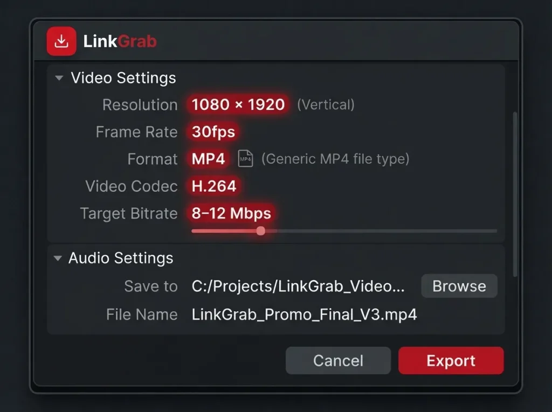Select the 8–12 Mbps Target Bitrate value
The image size is (552, 412).
point(231,213)
